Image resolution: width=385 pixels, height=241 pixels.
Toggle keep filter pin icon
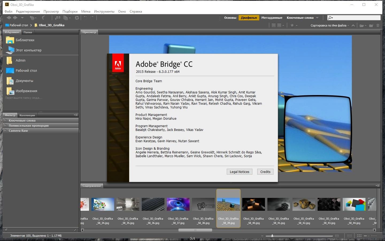coord(6,230)
